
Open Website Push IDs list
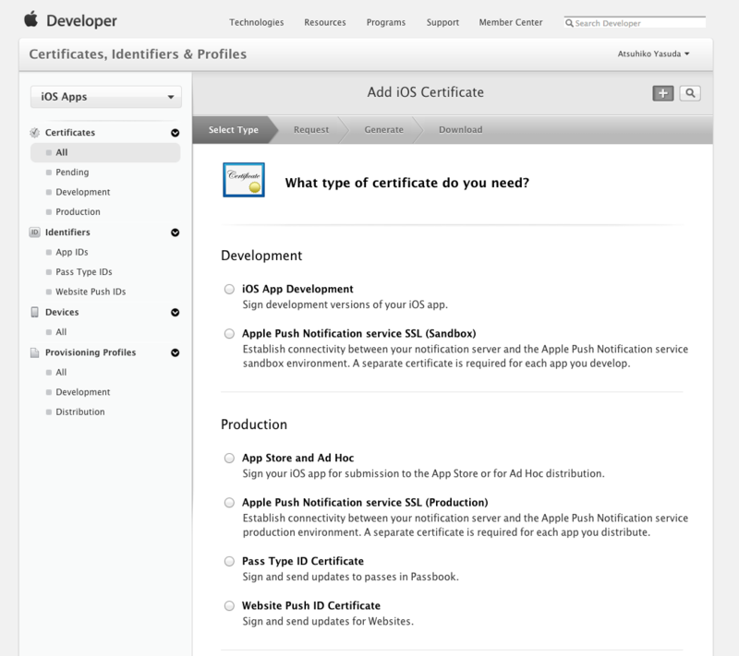coord(91,292)
